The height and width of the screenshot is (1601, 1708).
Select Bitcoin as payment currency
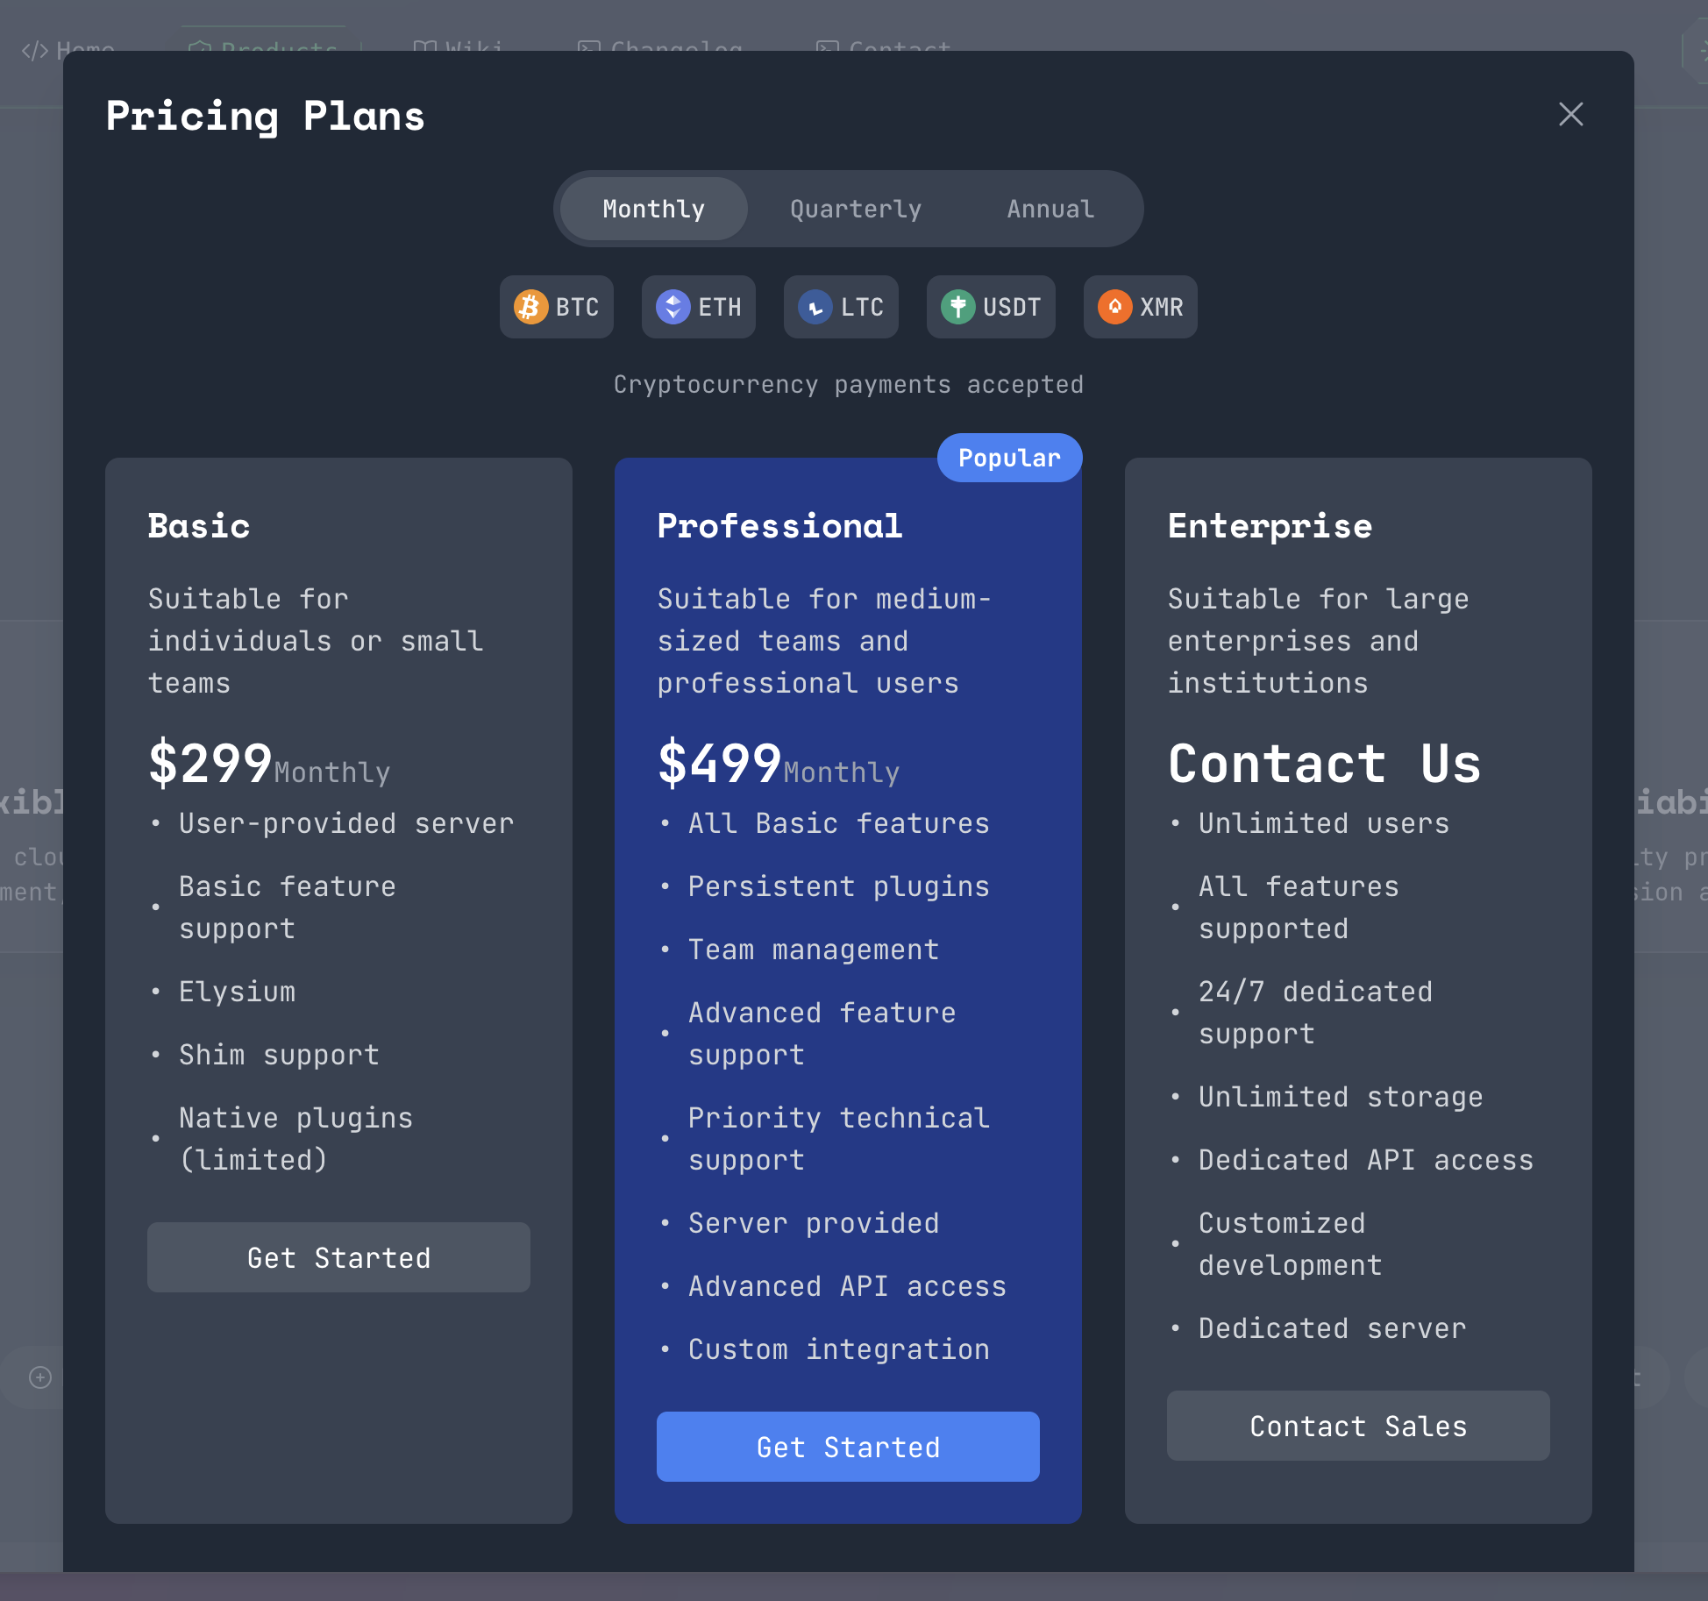coord(557,307)
